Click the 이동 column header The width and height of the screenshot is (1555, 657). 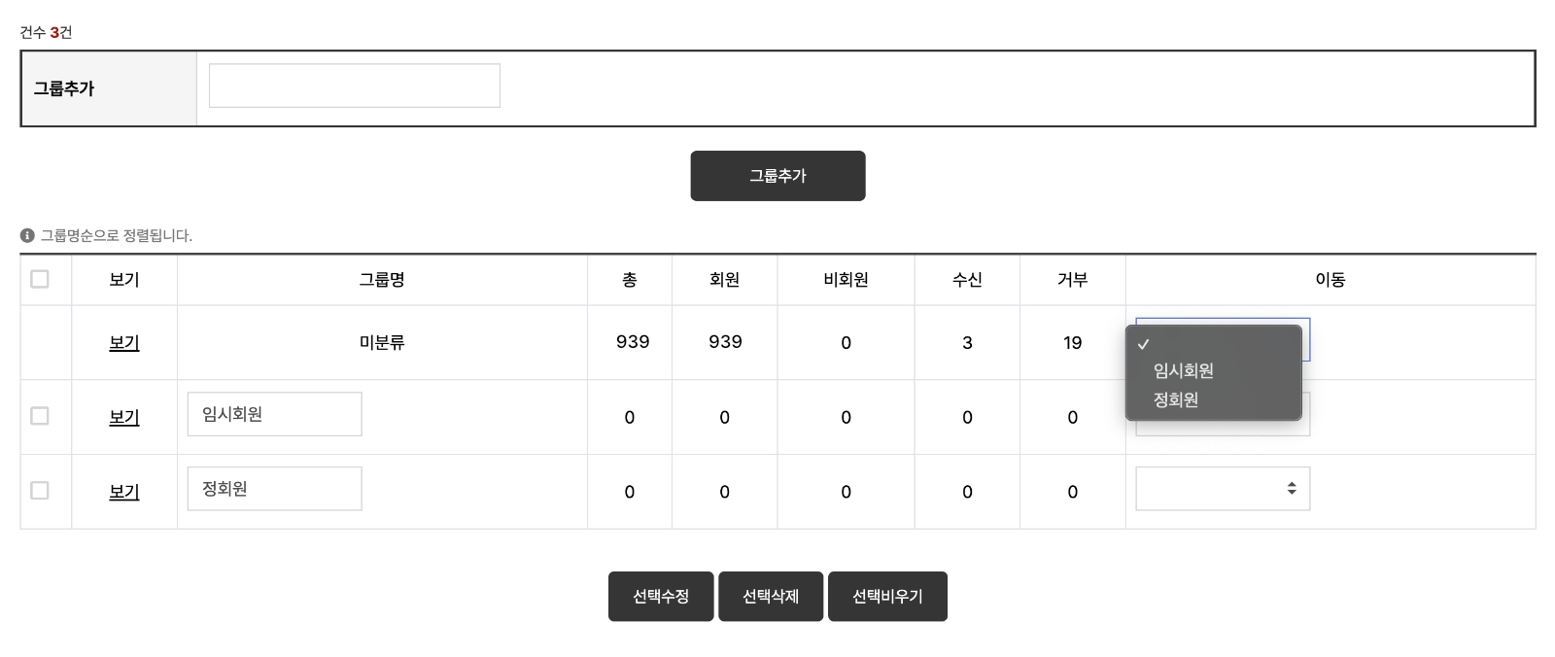[x=1330, y=280]
